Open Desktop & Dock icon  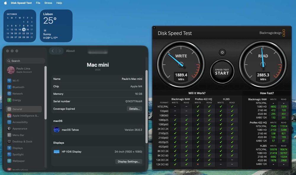click(9, 142)
